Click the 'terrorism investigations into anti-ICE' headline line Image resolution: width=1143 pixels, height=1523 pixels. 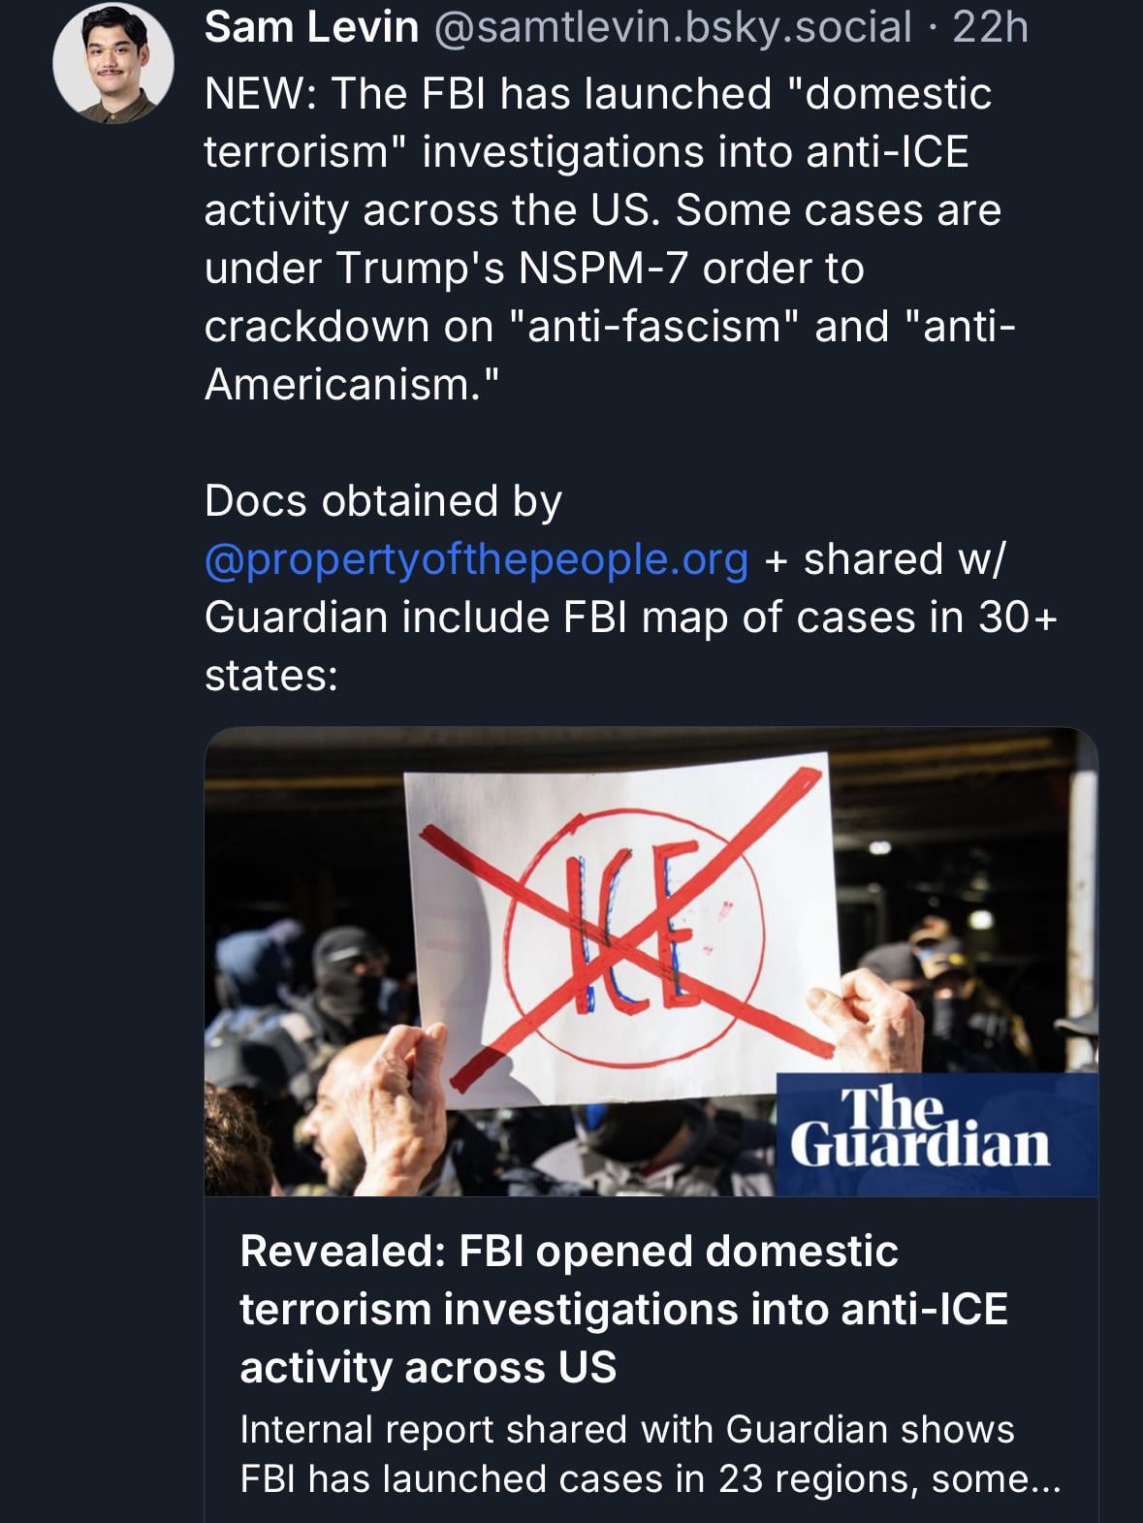coord(623,1309)
